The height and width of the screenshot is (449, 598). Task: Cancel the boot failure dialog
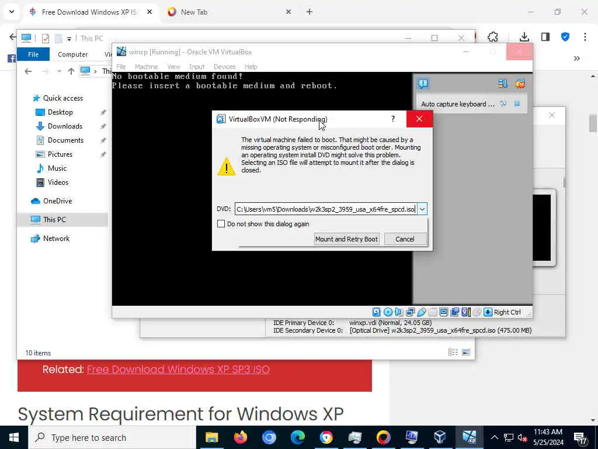click(405, 239)
